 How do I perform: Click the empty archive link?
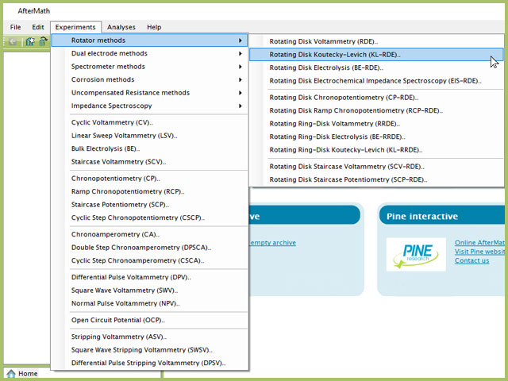tap(273, 243)
